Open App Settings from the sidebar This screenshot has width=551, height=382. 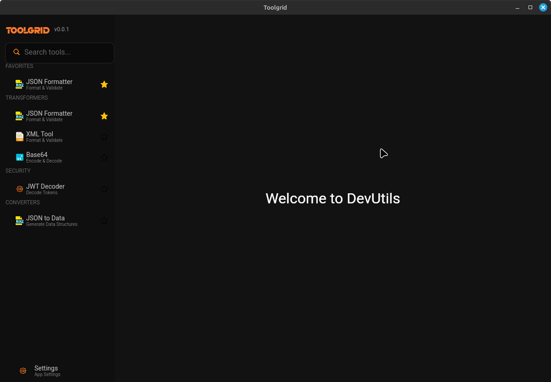pyautogui.click(x=46, y=371)
